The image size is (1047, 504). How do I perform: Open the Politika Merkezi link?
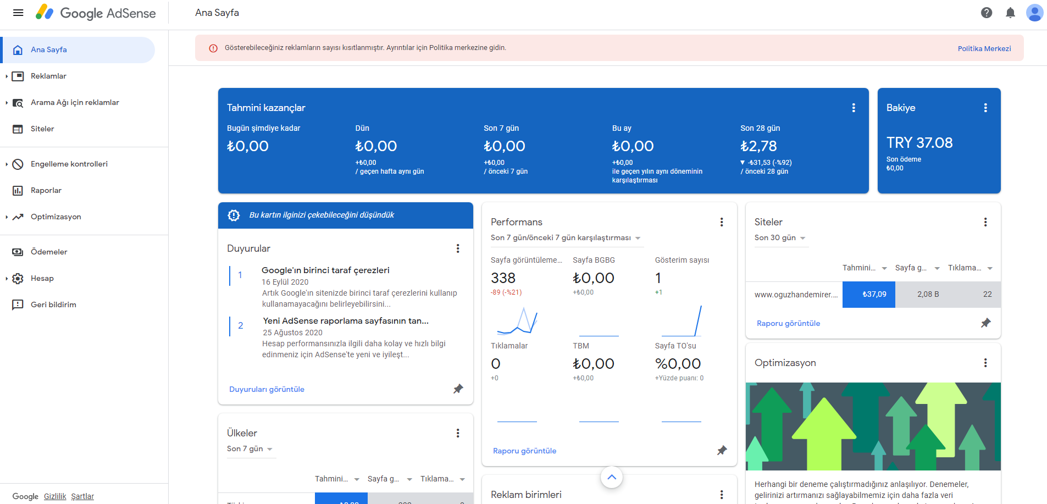tap(984, 48)
